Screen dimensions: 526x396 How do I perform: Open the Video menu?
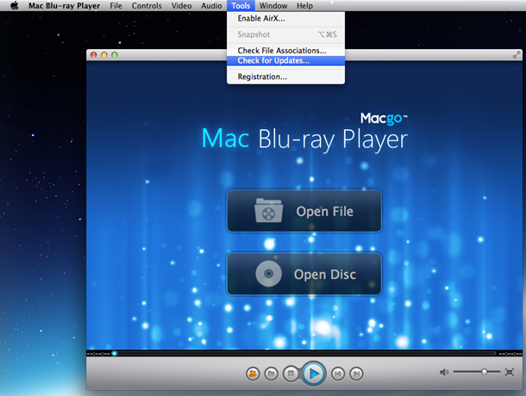[x=181, y=6]
